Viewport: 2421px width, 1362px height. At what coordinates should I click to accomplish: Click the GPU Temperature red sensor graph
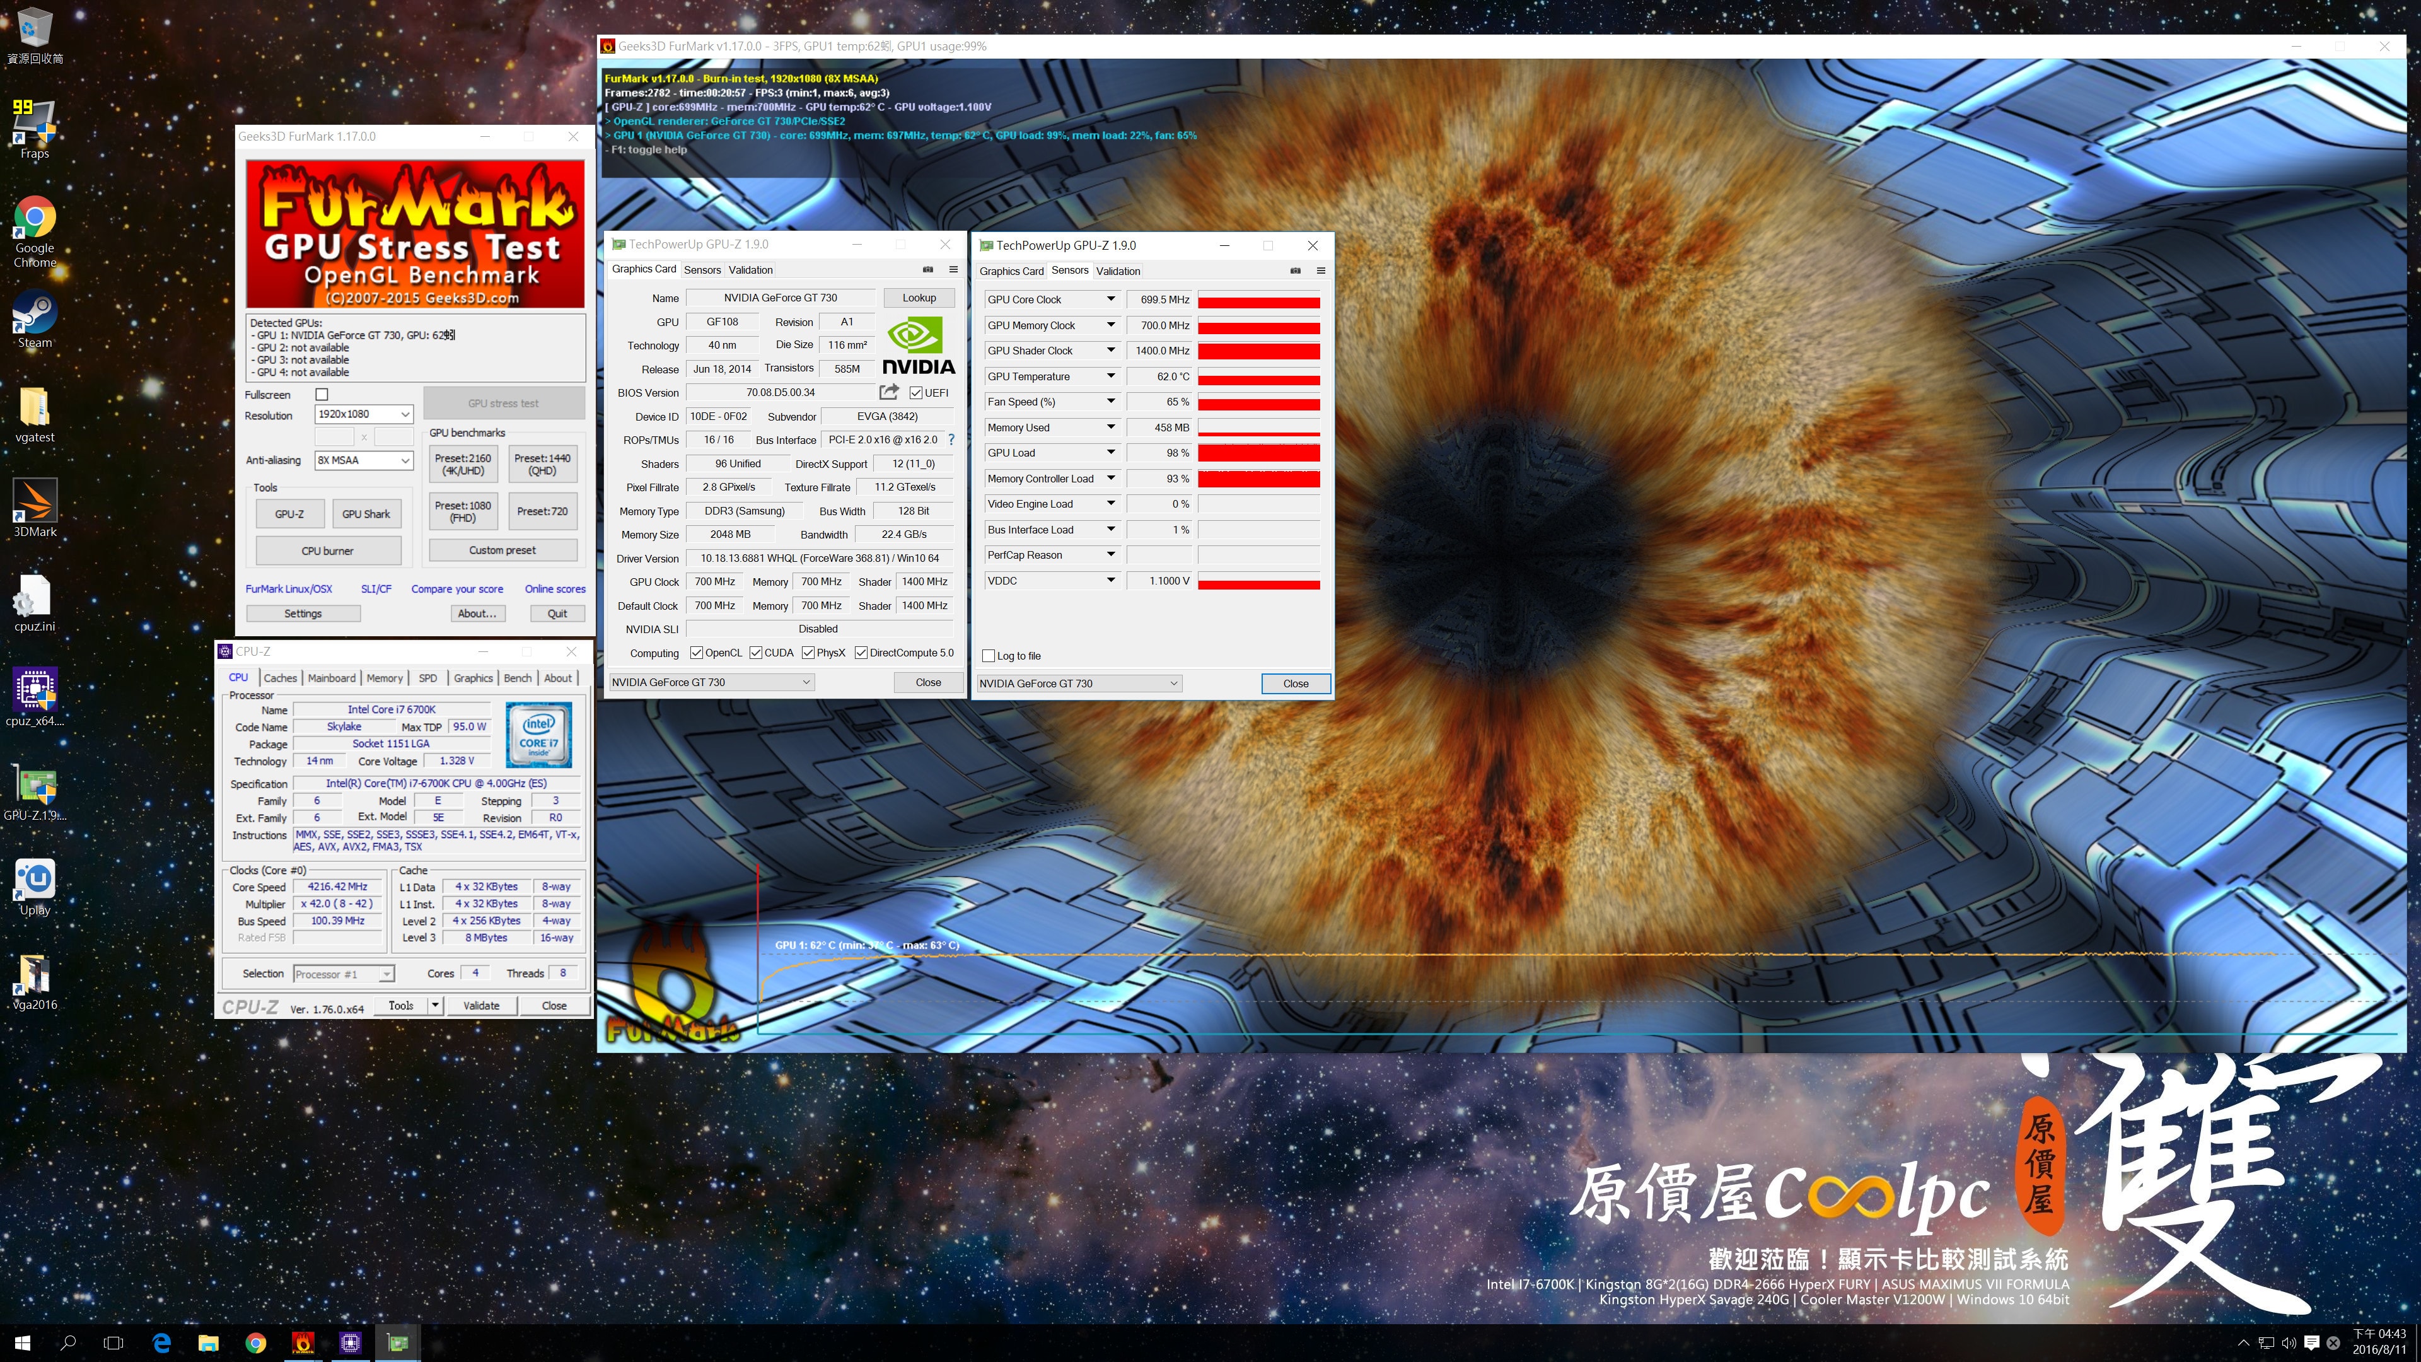[1258, 376]
